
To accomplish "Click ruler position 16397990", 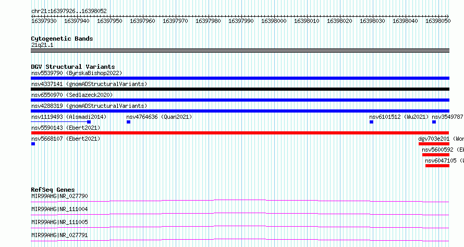I will click(x=241, y=21).
